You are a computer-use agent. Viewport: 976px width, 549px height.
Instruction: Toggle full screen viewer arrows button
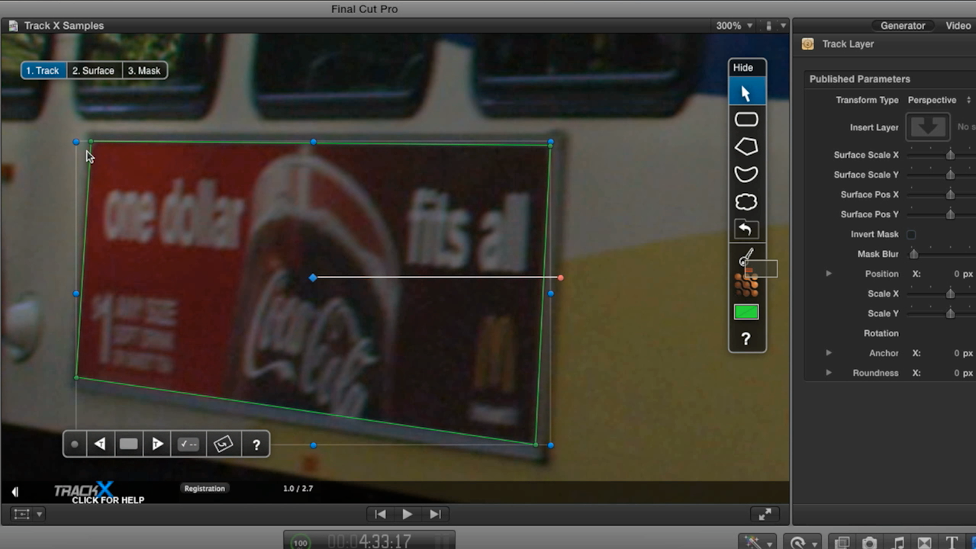[765, 515]
